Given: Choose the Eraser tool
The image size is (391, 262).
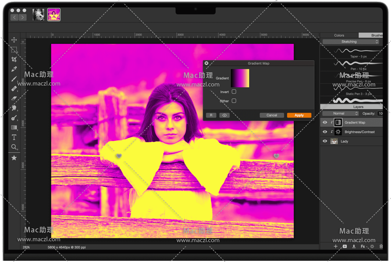Looking at the screenshot, I should click(x=14, y=98).
